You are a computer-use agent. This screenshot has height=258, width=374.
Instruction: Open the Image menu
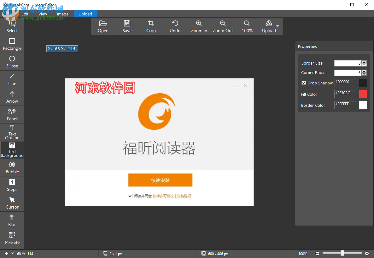click(x=62, y=14)
